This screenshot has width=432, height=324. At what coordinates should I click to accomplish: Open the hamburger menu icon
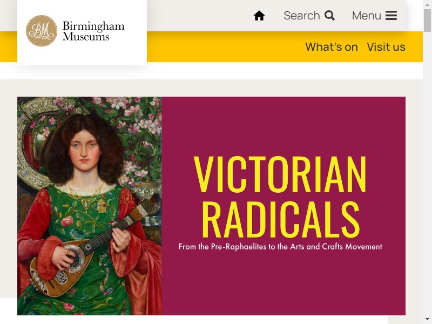(x=391, y=16)
